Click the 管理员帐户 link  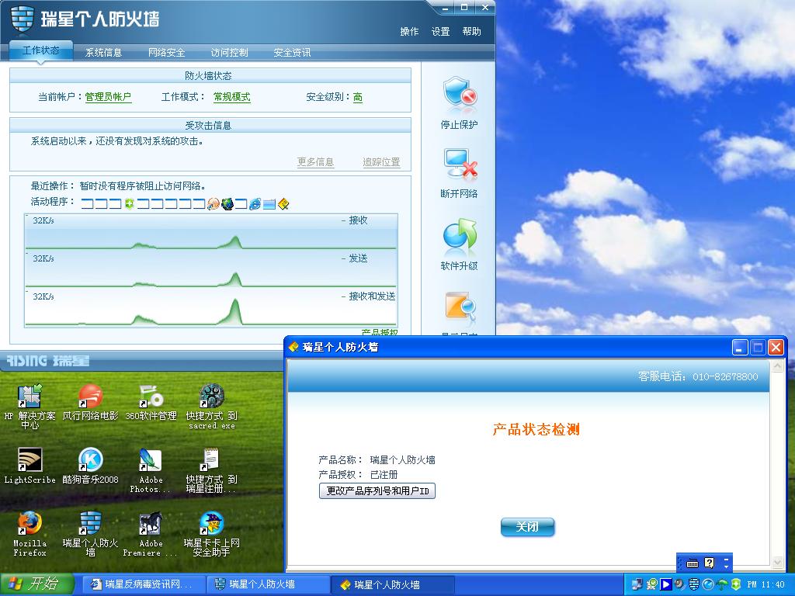(x=108, y=97)
